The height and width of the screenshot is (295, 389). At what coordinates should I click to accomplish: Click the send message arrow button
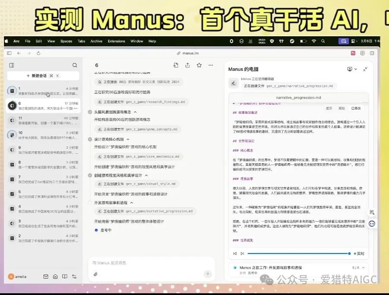click(207, 274)
